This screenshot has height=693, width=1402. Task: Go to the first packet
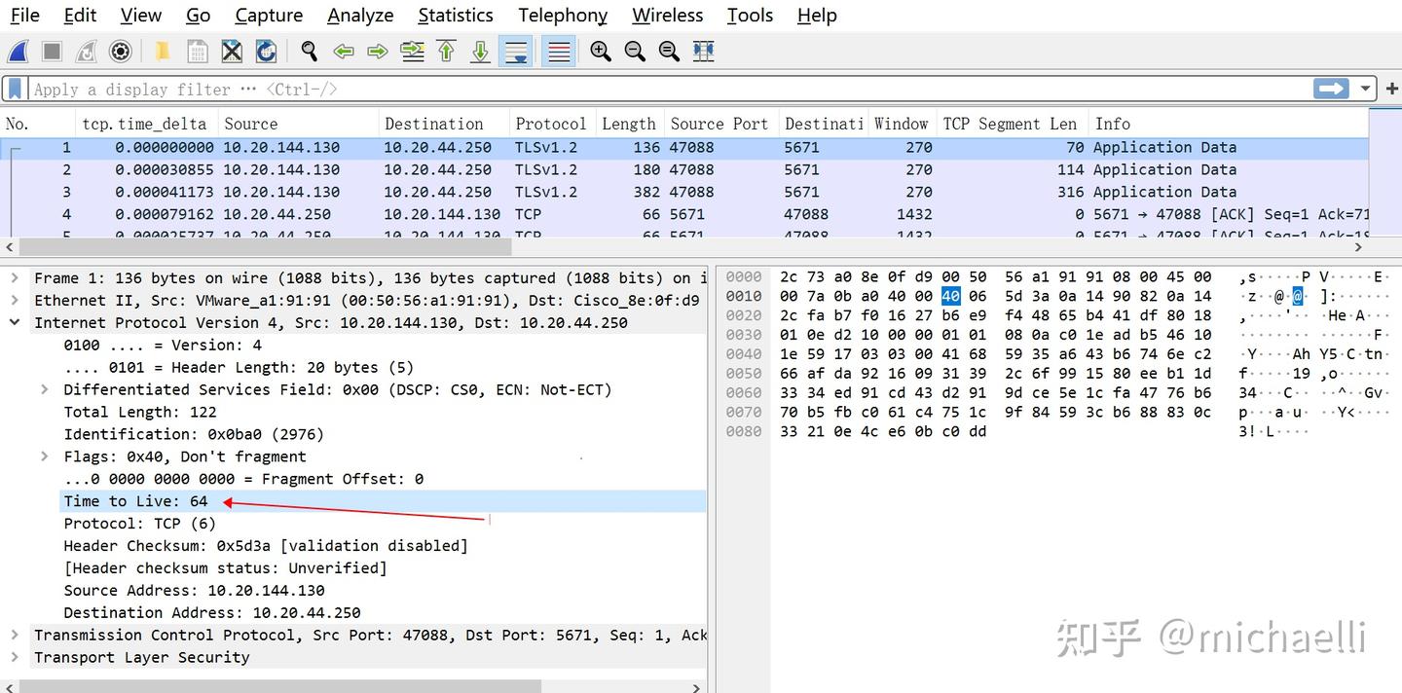[445, 51]
